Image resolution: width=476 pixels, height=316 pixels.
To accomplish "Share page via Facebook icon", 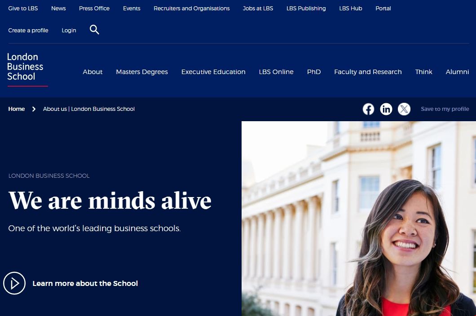I will coord(368,109).
